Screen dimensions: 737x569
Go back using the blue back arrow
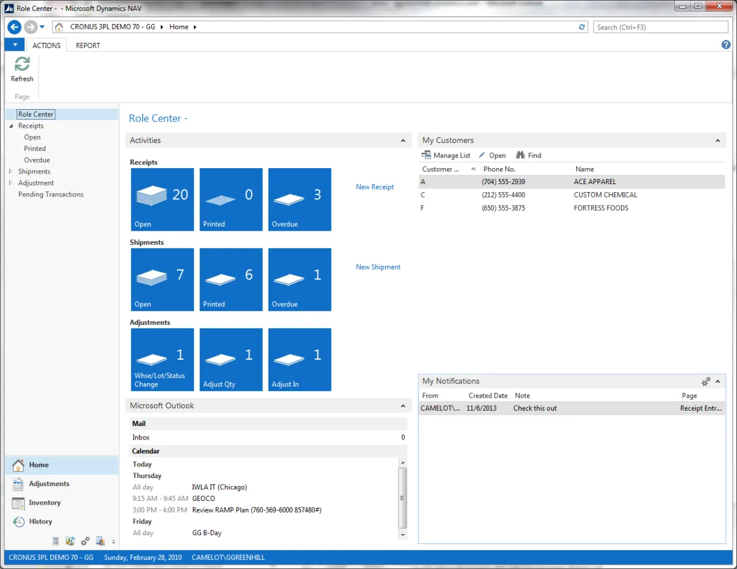click(x=14, y=27)
